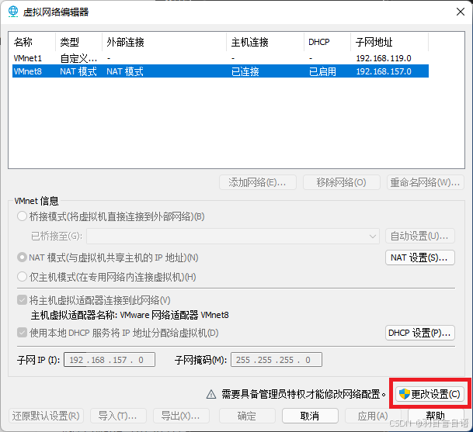The image size is (473, 432).
Task: Click the VMware 网络适配器 VMnet8 adapter name text
Action: (x=174, y=315)
